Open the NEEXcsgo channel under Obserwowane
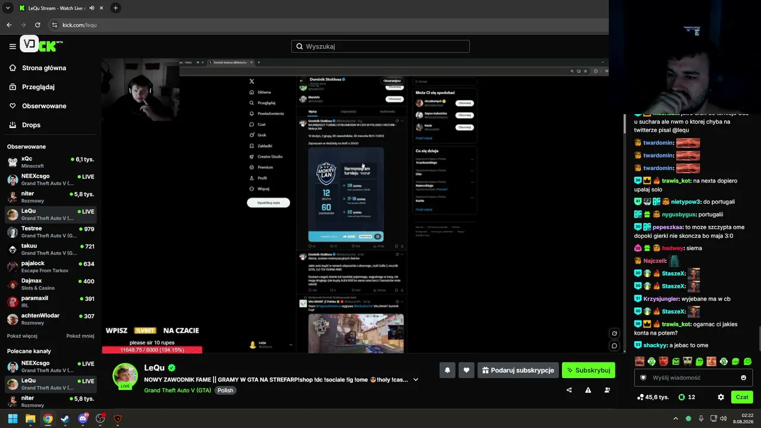Viewport: 761px width, 428px height. (51, 180)
